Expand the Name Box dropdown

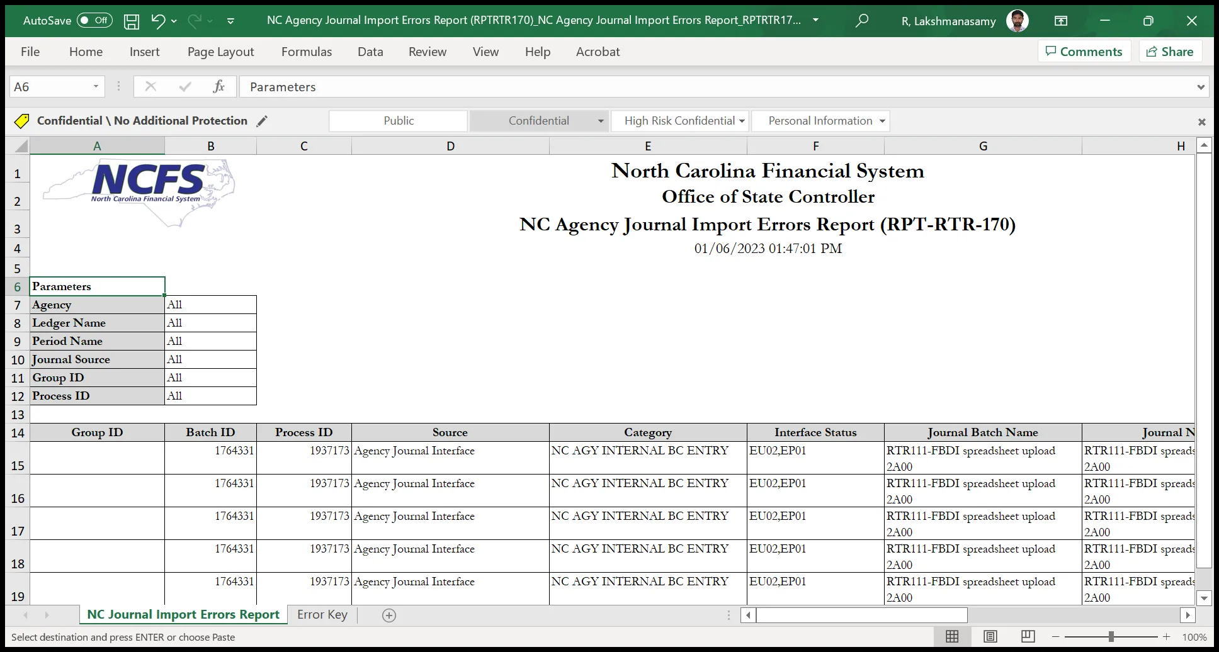click(96, 87)
